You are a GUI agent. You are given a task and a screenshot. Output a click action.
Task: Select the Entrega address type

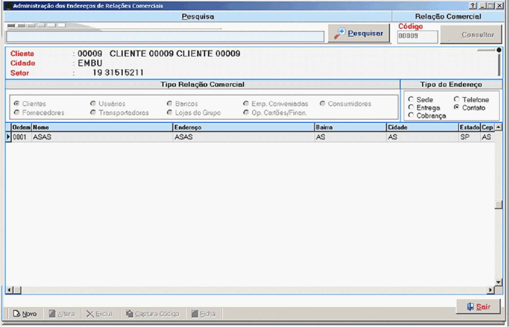tap(411, 108)
